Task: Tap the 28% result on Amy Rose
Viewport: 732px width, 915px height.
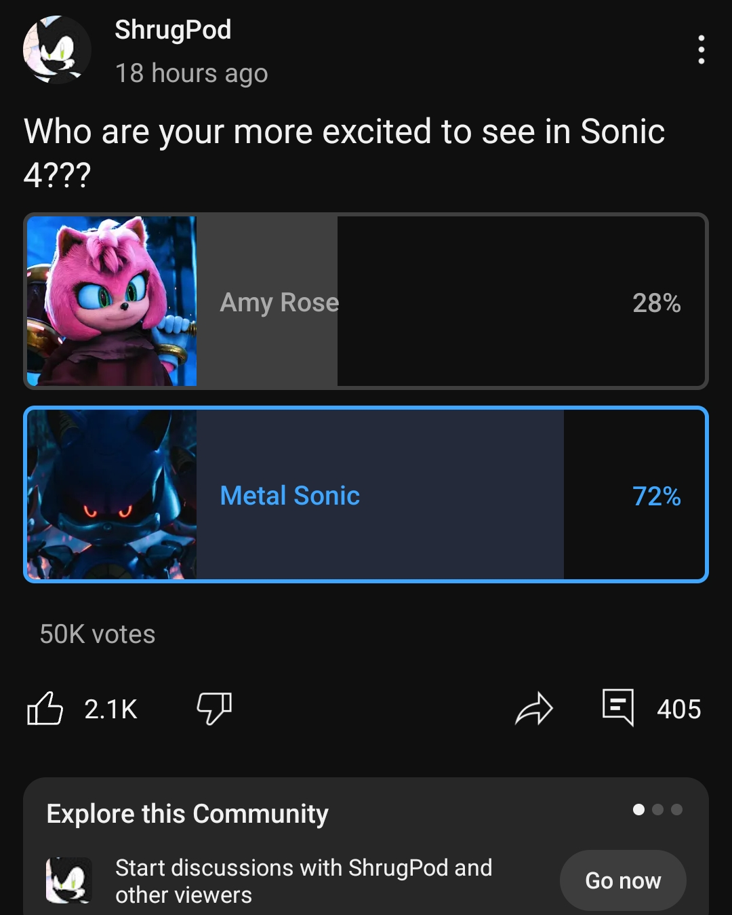Action: (656, 303)
